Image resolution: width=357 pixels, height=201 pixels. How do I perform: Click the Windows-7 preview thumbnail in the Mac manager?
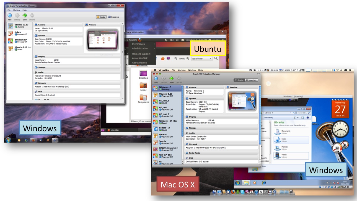coord(242,101)
